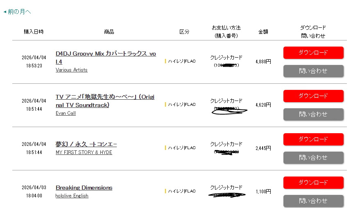Click the 4,888円 price of D4DJ Groovy Mix
The width and height of the screenshot is (360, 208).
(x=263, y=61)
